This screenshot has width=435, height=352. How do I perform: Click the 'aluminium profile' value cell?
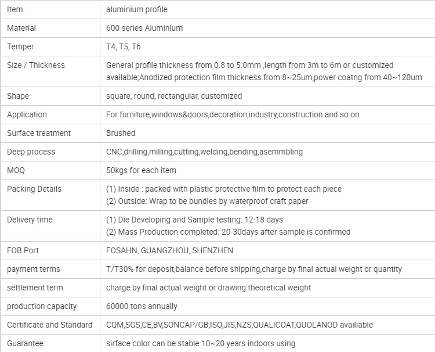137,9
